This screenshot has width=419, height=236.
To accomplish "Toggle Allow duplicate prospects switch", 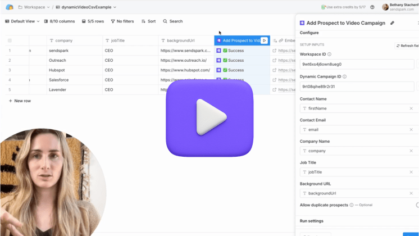I will (417, 205).
